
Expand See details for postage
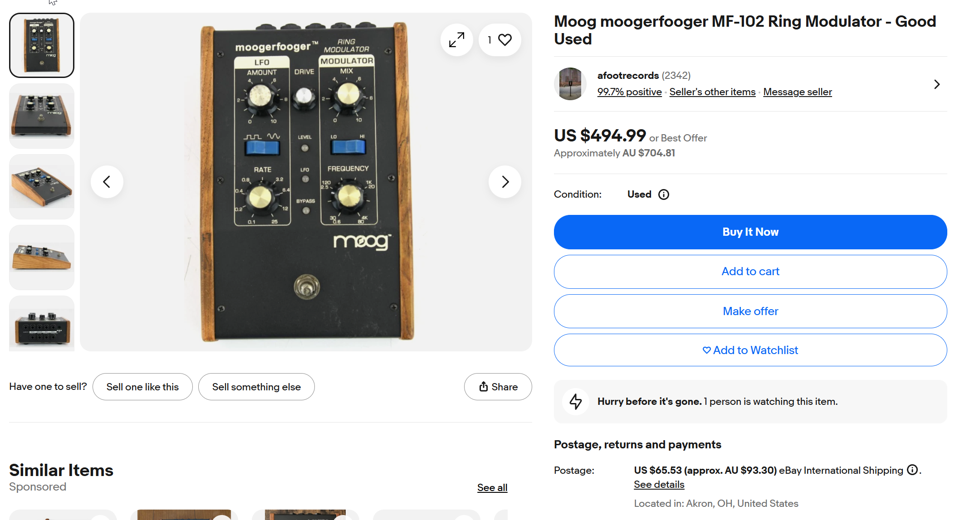(x=659, y=485)
